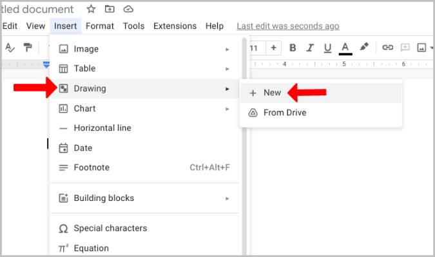This screenshot has width=435, height=257.
Task: Click the pi Equation icon
Action: tap(64, 248)
